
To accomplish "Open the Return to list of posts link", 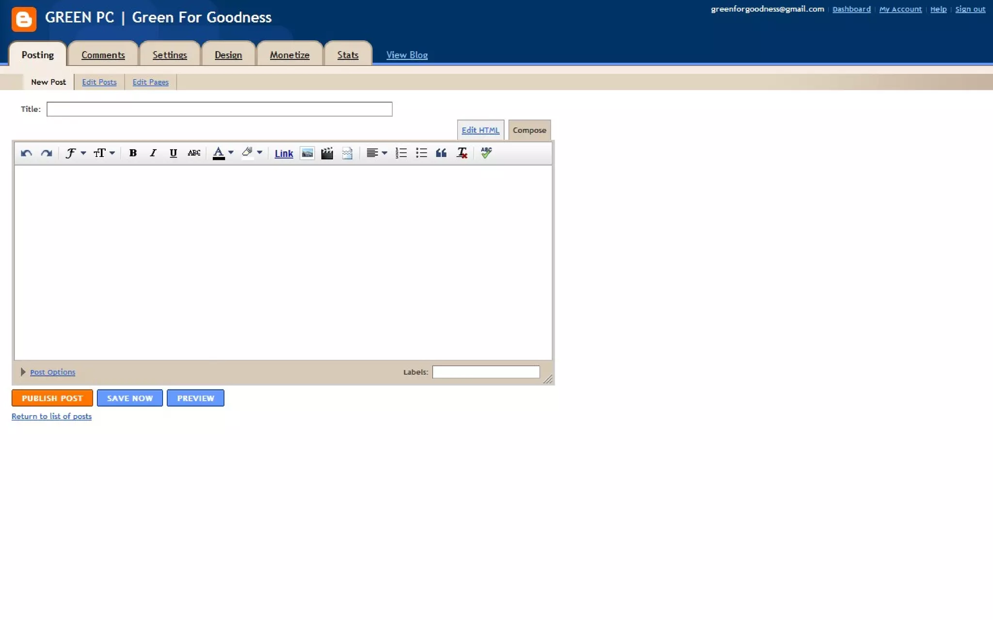I will [x=51, y=416].
